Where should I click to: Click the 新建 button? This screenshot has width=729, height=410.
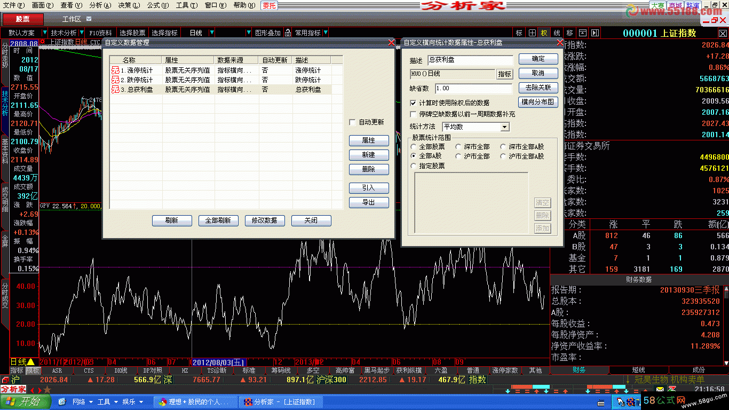(369, 155)
